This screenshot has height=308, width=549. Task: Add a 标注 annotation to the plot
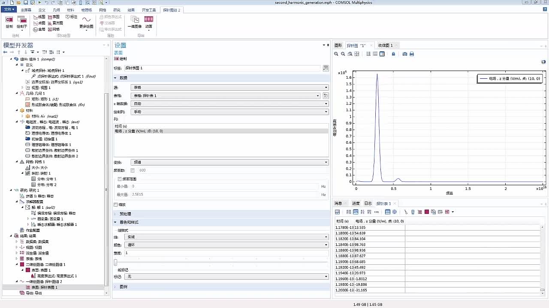point(71,17)
